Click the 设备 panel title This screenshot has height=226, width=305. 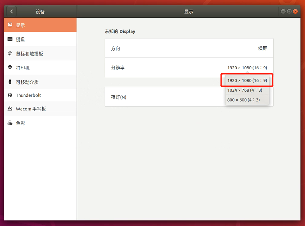click(x=40, y=11)
